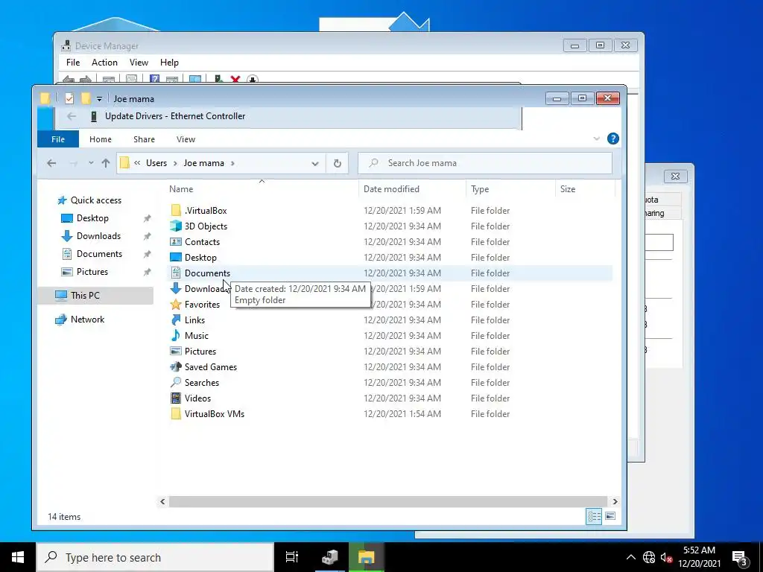The image size is (763, 572).
Task: Go up one folder level
Action: click(106, 163)
